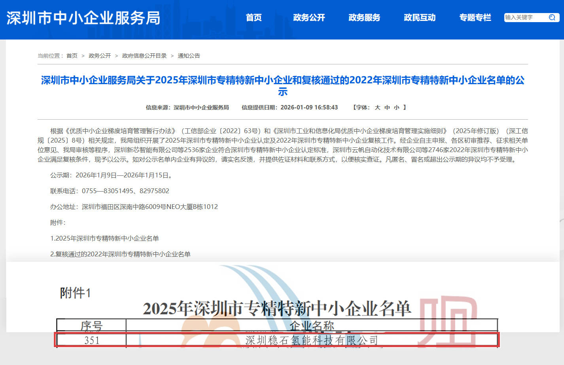Image resolution: width=564 pixels, height=365 pixels.
Task: Click 政务公开 in the breadcrumb trail
Action: click(x=100, y=56)
